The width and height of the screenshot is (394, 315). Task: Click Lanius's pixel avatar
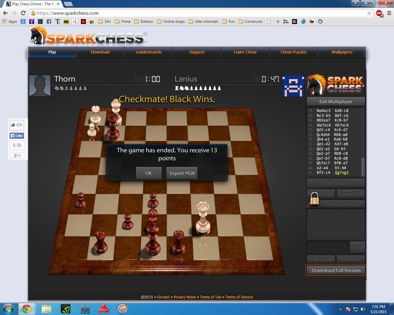tap(293, 86)
